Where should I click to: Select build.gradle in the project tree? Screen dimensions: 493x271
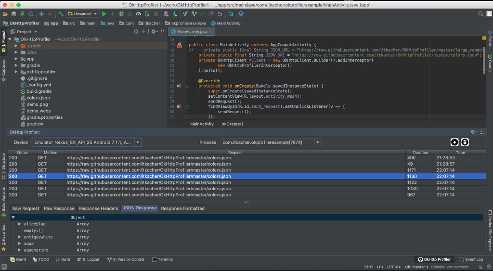39,91
